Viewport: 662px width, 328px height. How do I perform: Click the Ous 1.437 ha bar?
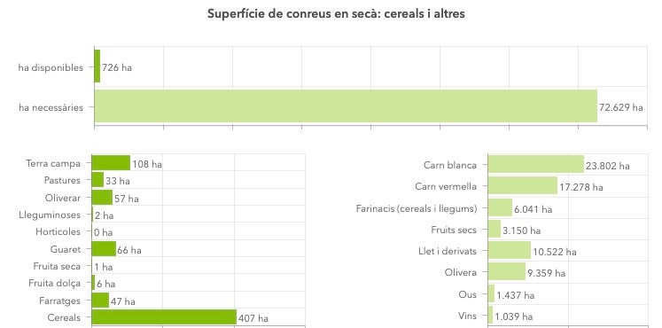point(491,293)
